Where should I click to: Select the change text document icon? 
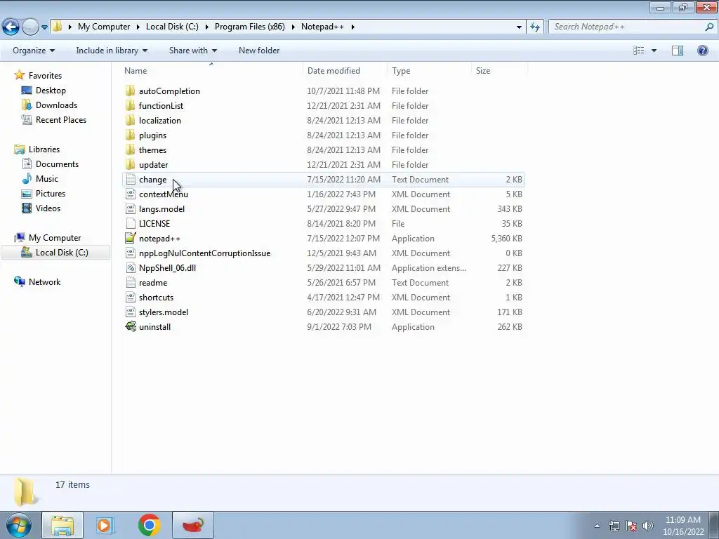(131, 180)
